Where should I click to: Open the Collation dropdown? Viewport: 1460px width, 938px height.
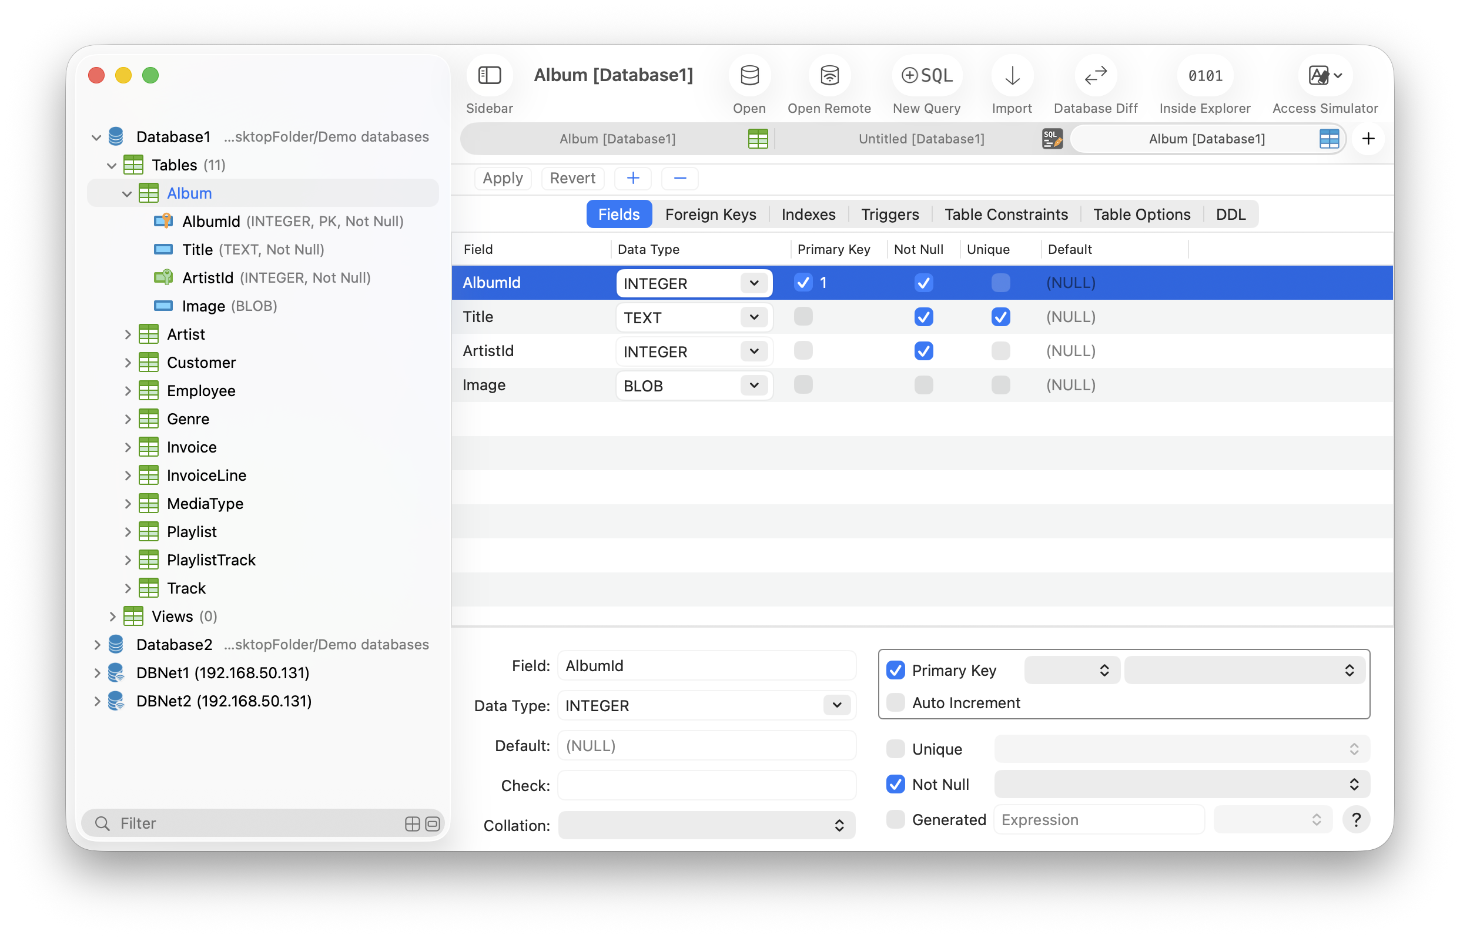click(706, 825)
